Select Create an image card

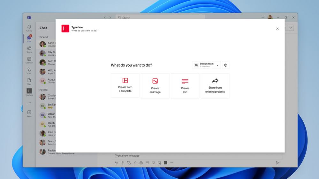[155, 86]
